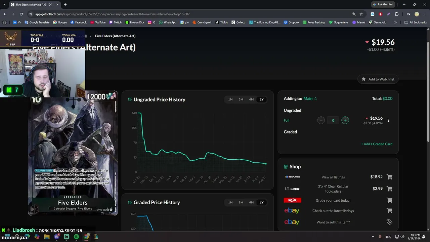Expand the hidden bookmarks overflow chevron

395,23
